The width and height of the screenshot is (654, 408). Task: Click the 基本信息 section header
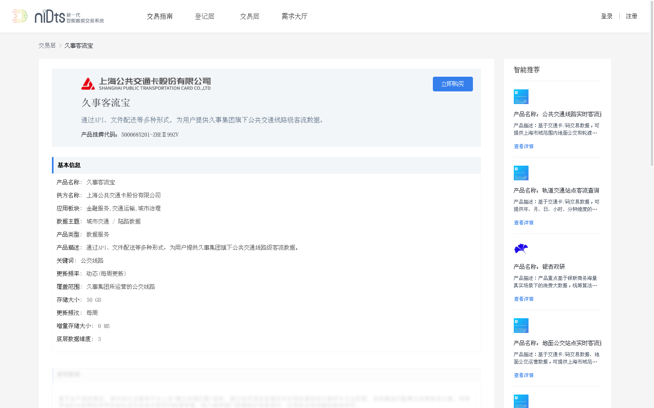pyautogui.click(x=267, y=165)
